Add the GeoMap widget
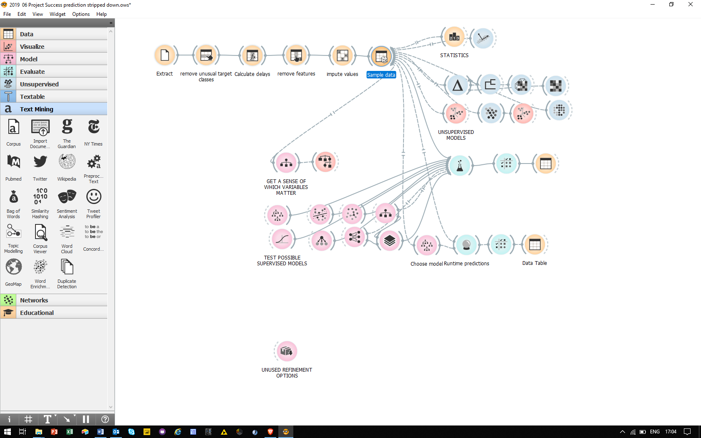 (x=13, y=273)
